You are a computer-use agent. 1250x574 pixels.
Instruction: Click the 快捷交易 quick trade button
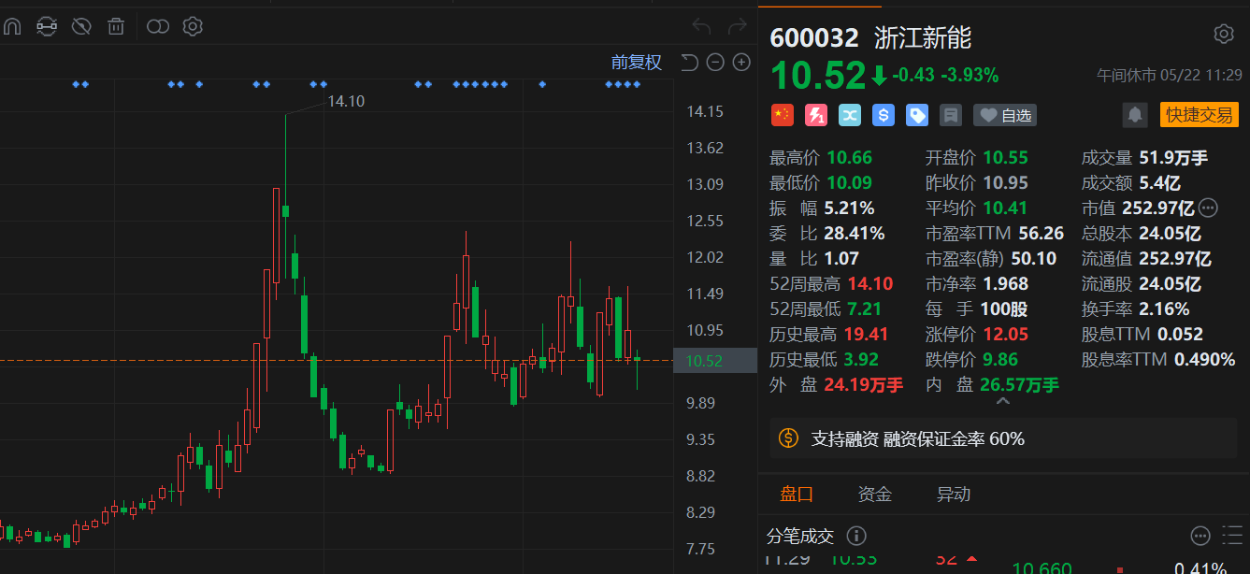click(x=1199, y=115)
